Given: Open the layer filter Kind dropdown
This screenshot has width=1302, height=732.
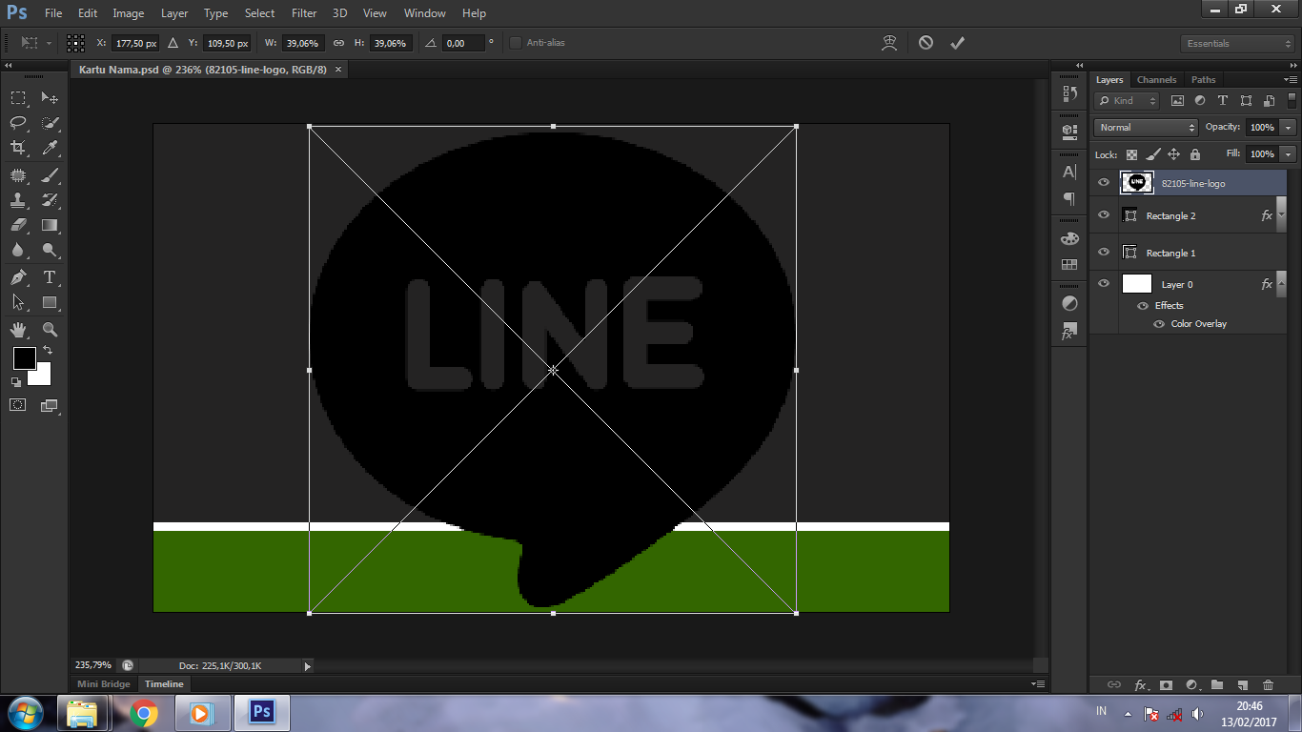Looking at the screenshot, I should pos(1127,101).
